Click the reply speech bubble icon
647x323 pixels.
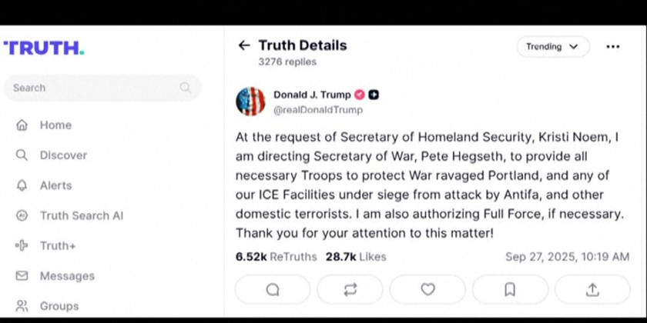click(273, 289)
